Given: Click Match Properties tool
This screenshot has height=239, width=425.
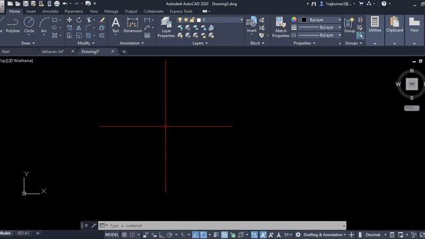Looking at the screenshot, I should 281,27.
